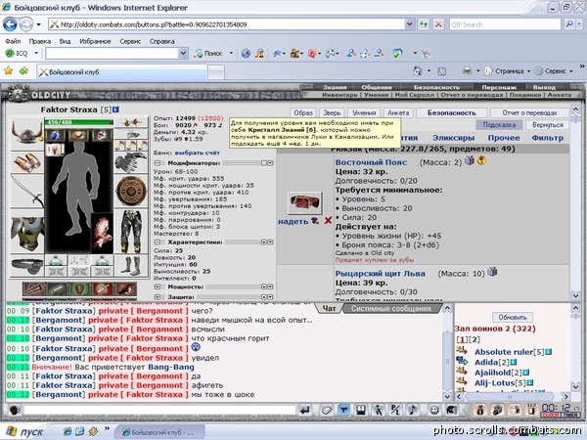Click in the chat message input field

click(x=159, y=411)
